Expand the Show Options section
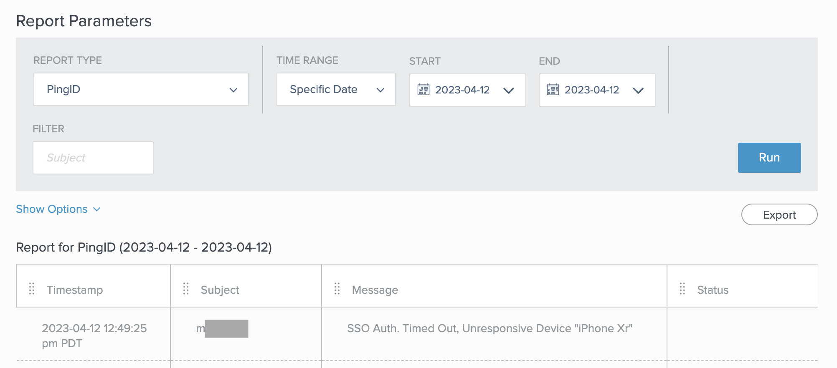837x368 pixels. [58, 209]
